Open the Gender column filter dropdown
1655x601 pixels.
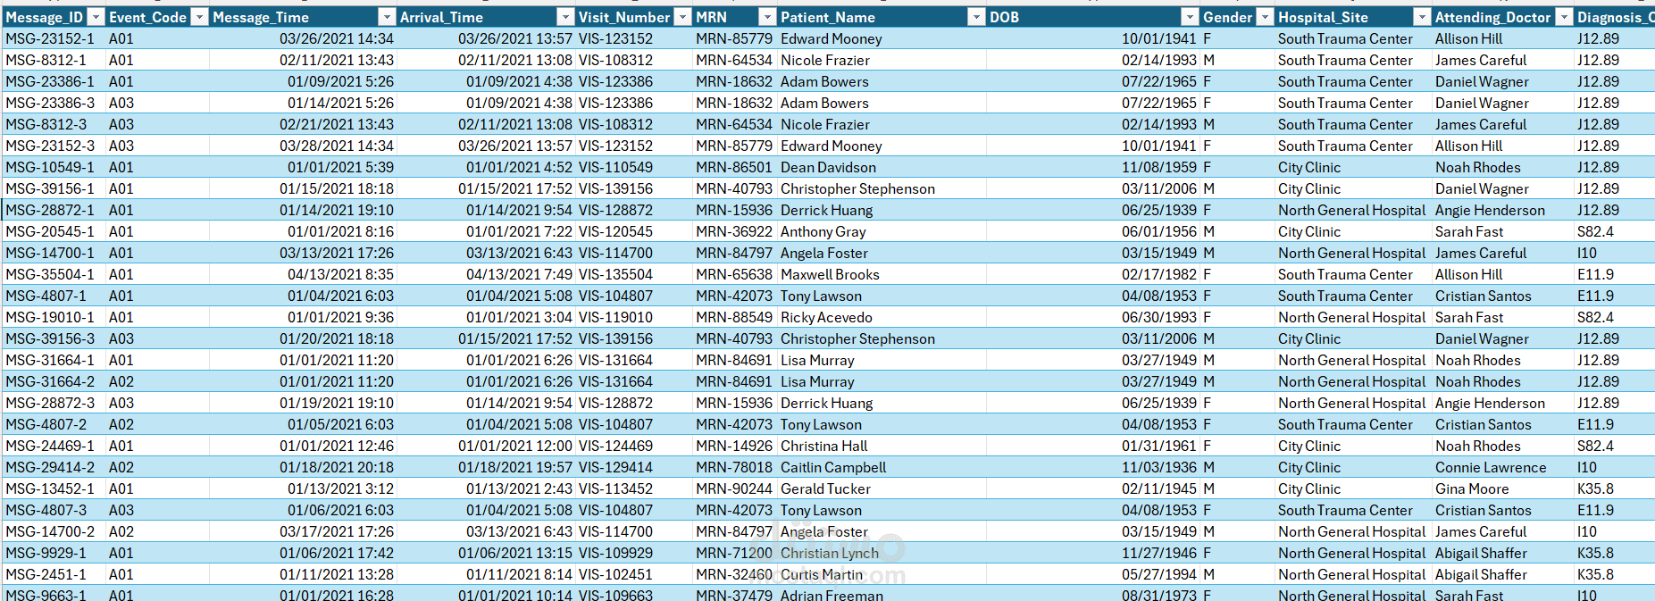1265,17
